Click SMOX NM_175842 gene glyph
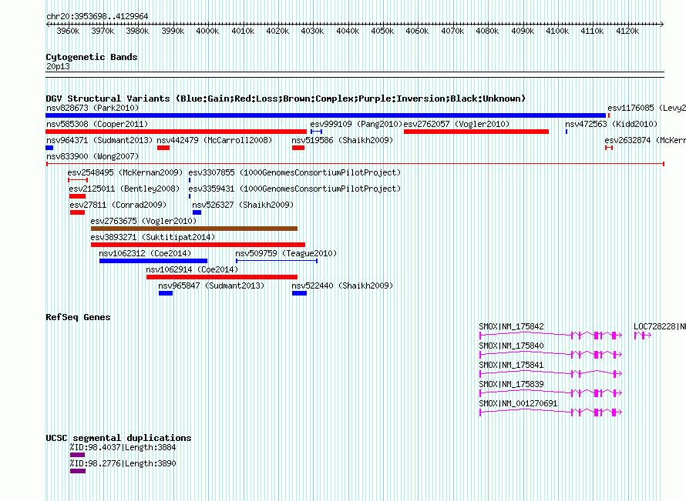 click(550, 335)
